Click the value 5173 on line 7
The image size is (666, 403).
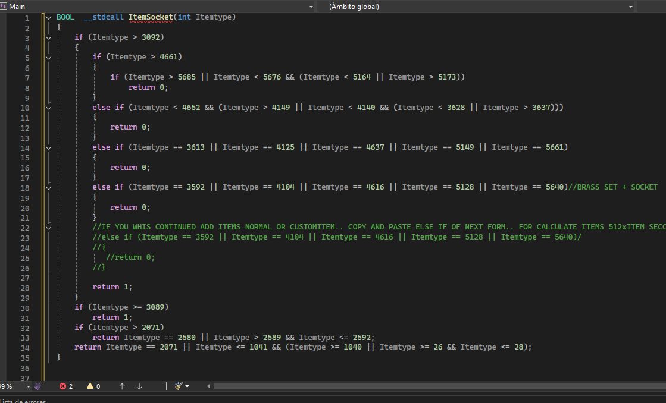pos(447,77)
